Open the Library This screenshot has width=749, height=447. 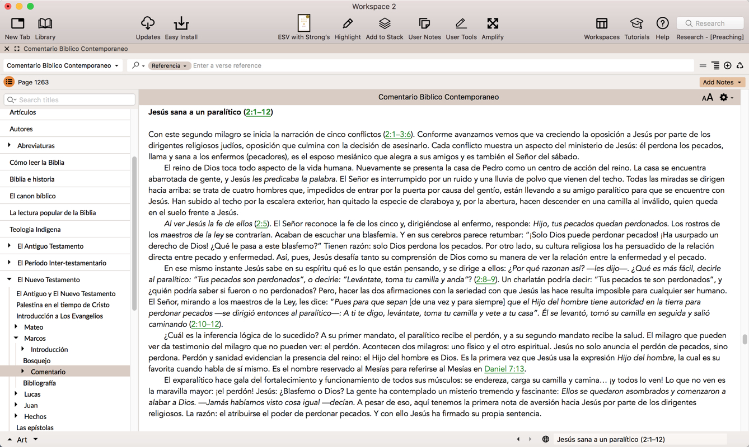coord(45,28)
